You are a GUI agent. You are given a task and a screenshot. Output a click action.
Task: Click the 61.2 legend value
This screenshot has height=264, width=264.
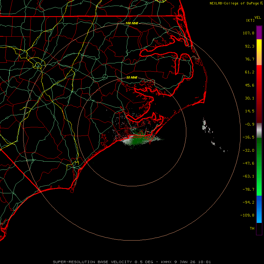(250, 72)
